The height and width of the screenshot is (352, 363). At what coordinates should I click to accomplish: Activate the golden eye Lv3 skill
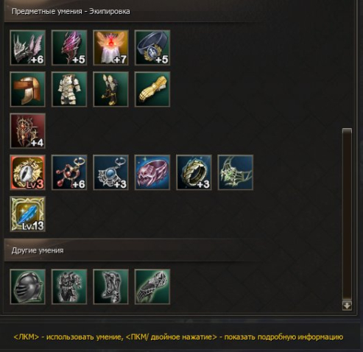coord(28,172)
